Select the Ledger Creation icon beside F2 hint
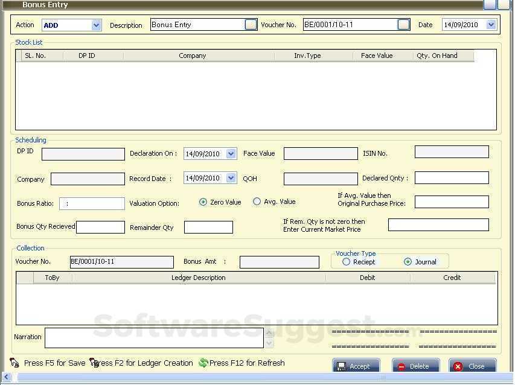This screenshot has height=385, width=515. coord(92,362)
